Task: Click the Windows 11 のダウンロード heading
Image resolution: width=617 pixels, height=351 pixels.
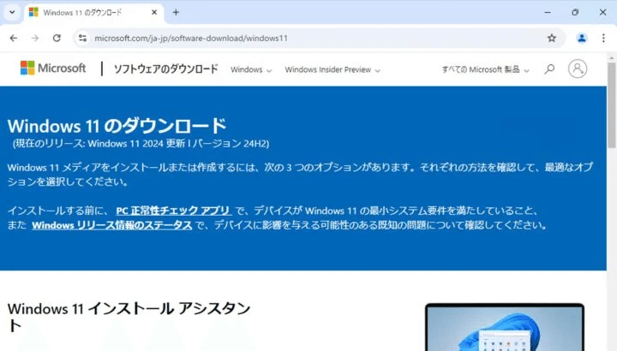Action: 117,126
